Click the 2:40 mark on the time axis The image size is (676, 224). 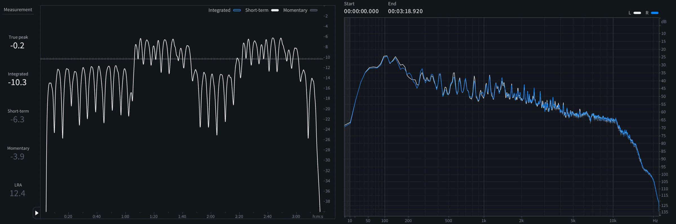click(268, 216)
